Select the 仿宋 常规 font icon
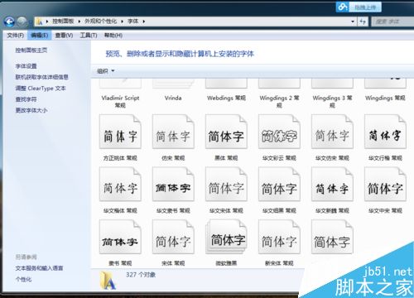The image size is (414, 298). tap(173, 132)
